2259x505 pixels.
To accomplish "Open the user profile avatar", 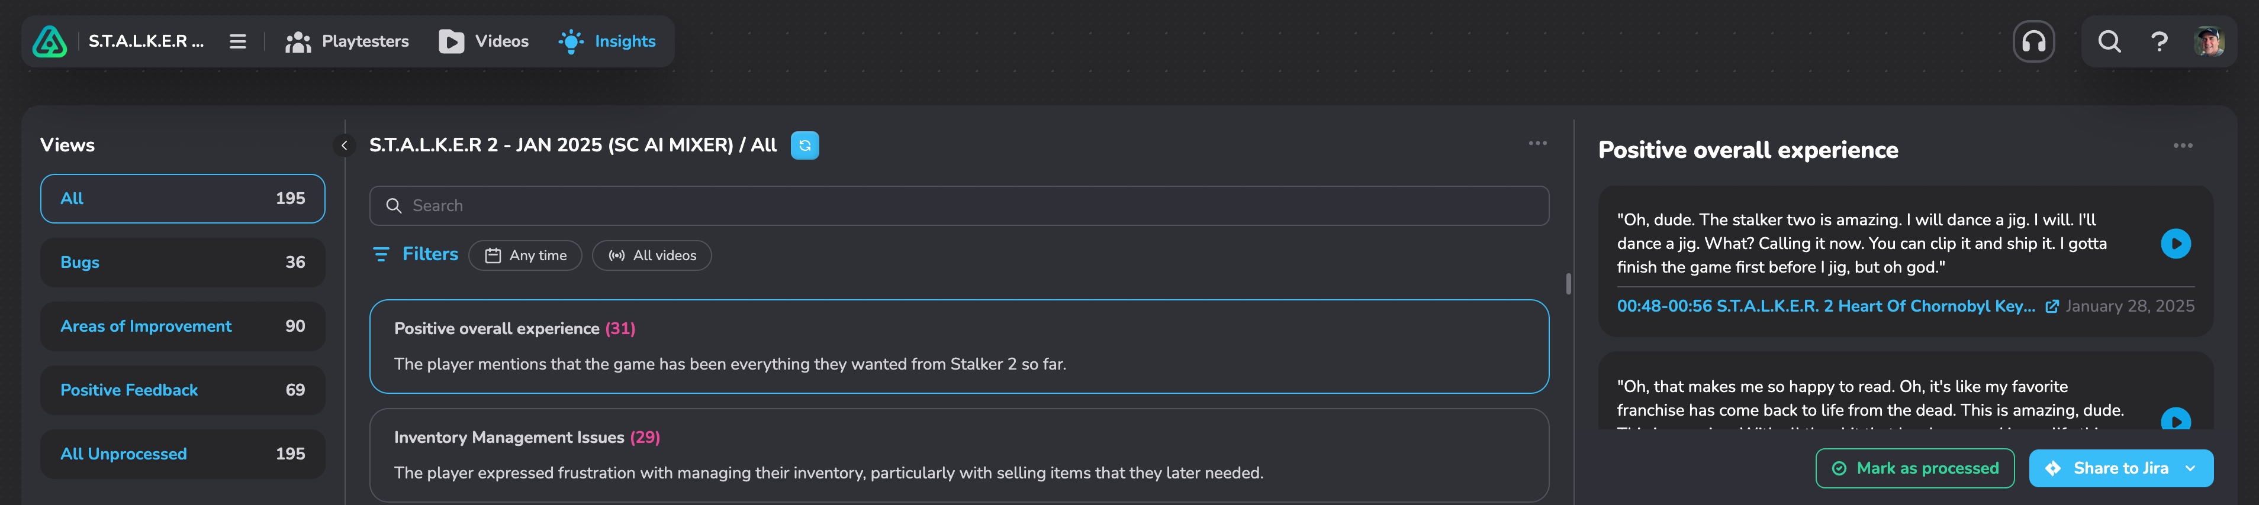I will click(2208, 41).
